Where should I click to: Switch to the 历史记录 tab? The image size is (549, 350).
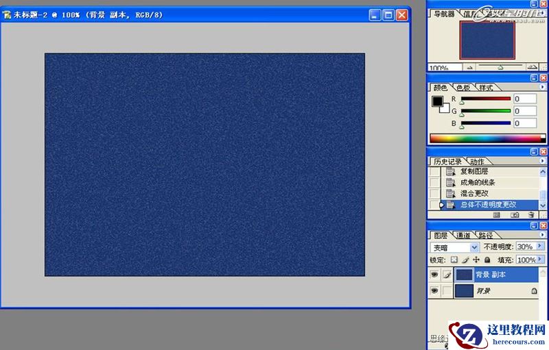pos(447,162)
